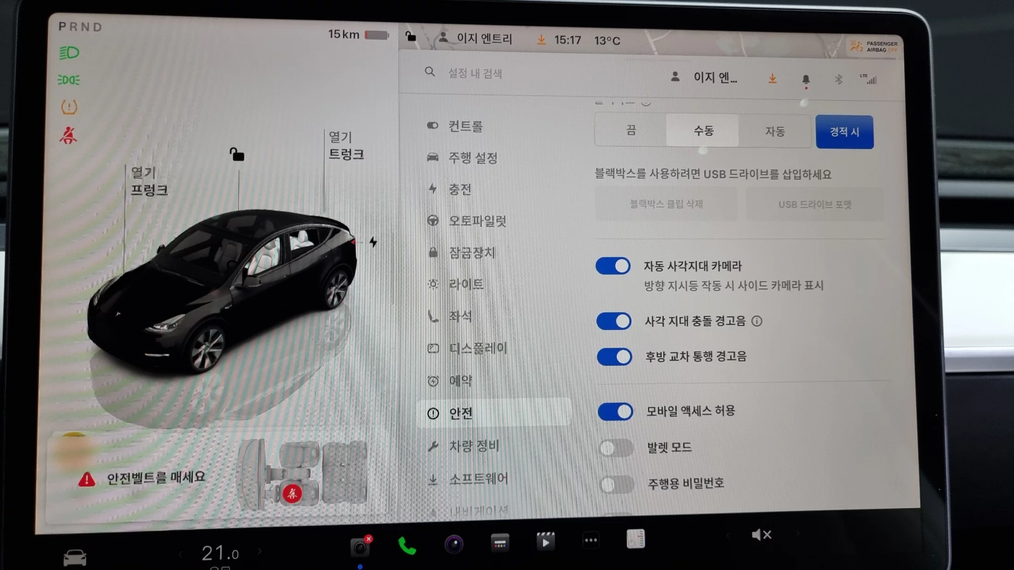Image resolution: width=1014 pixels, height=570 pixels.
Task: Open the dashcam camera app icon
Action: [360, 547]
